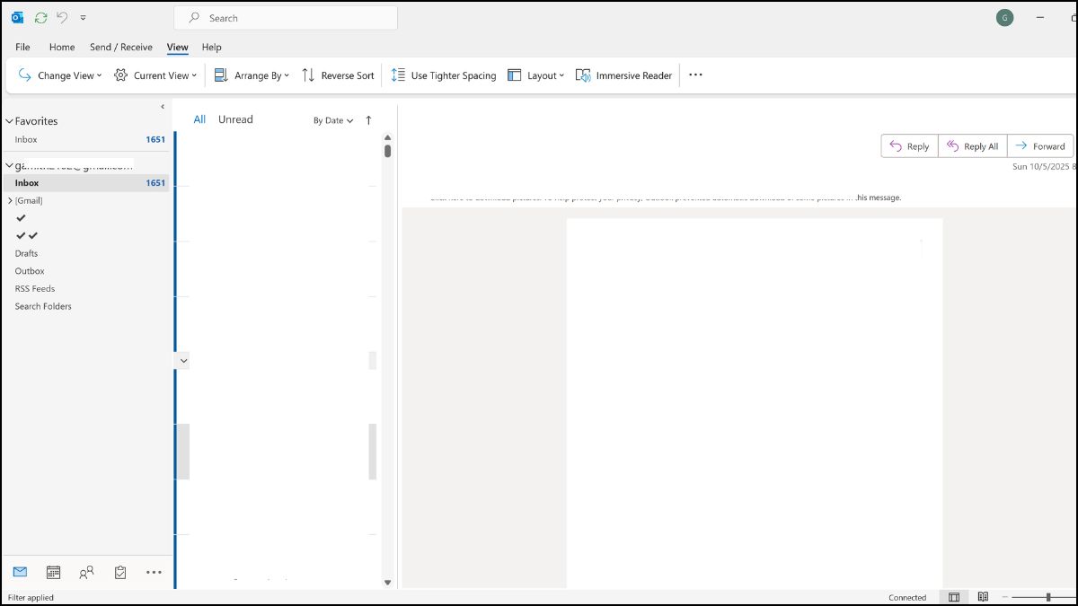Open Search Folders
Viewport: 1078px width, 606px height.
[x=43, y=306]
